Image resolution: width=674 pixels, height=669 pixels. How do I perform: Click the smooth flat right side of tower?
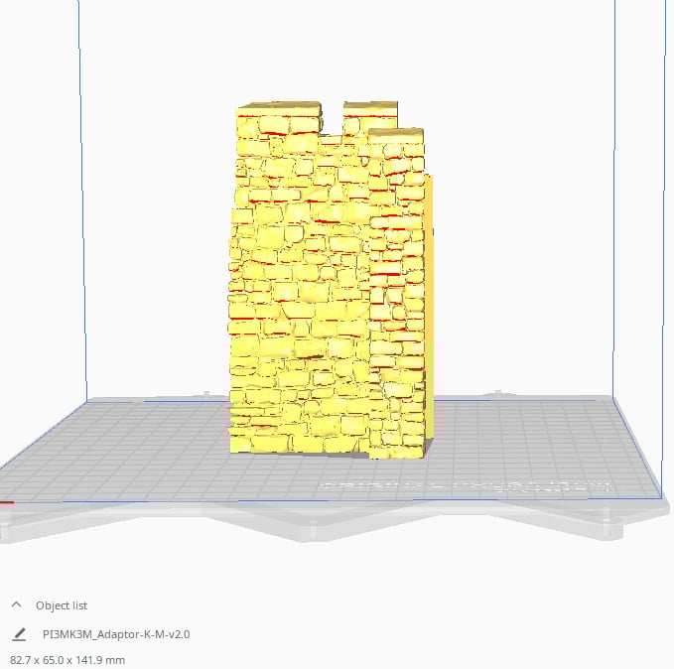point(429,298)
